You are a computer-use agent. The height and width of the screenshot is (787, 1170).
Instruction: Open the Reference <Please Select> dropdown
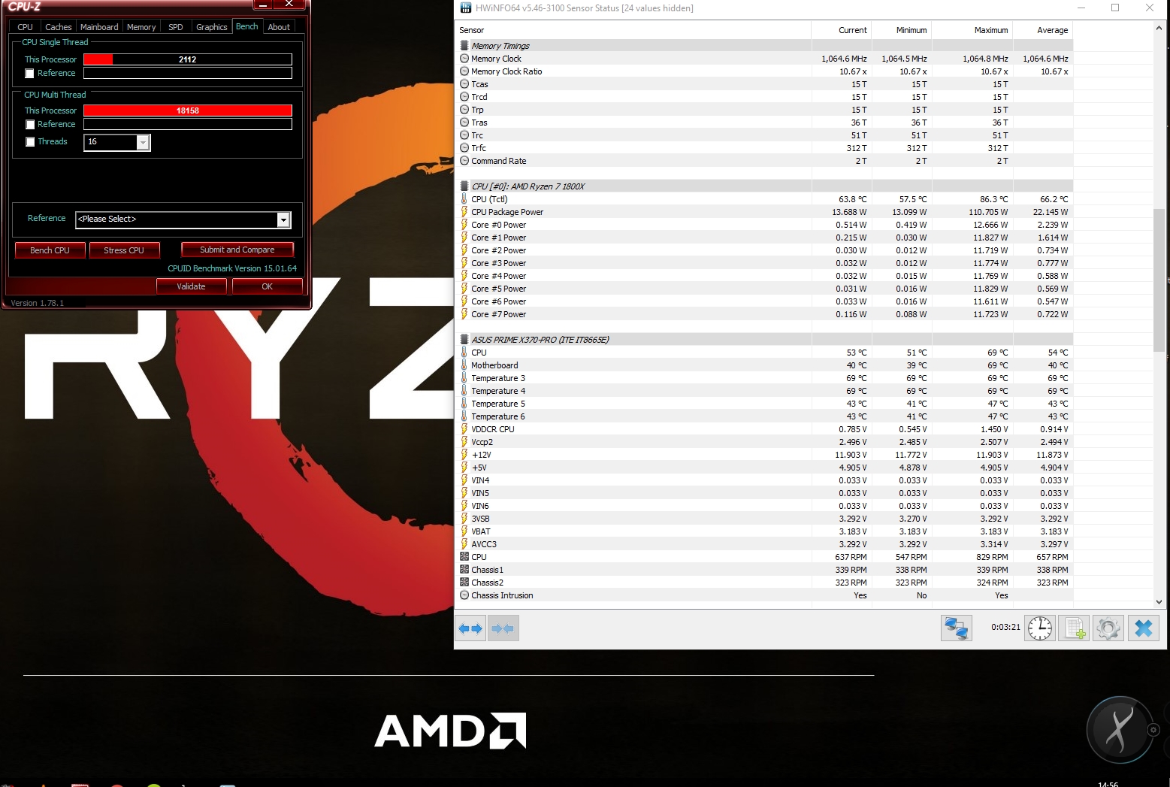click(x=283, y=219)
